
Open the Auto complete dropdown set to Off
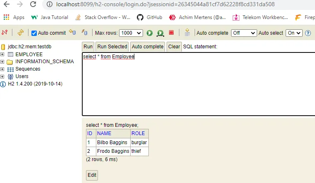(244, 33)
